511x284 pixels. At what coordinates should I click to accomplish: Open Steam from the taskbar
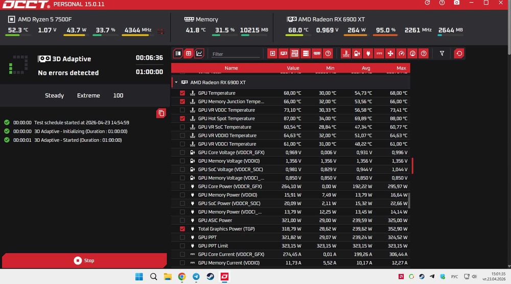(210, 276)
